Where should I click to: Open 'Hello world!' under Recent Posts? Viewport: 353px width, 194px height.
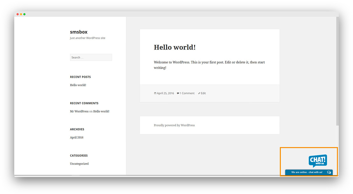(78, 85)
